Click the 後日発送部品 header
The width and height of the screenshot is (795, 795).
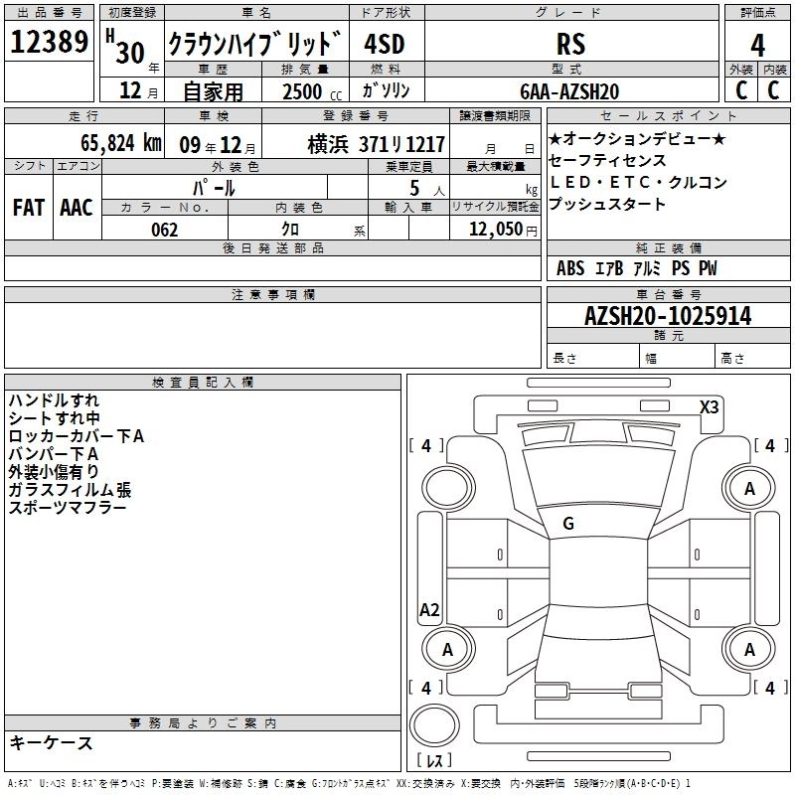(272, 247)
